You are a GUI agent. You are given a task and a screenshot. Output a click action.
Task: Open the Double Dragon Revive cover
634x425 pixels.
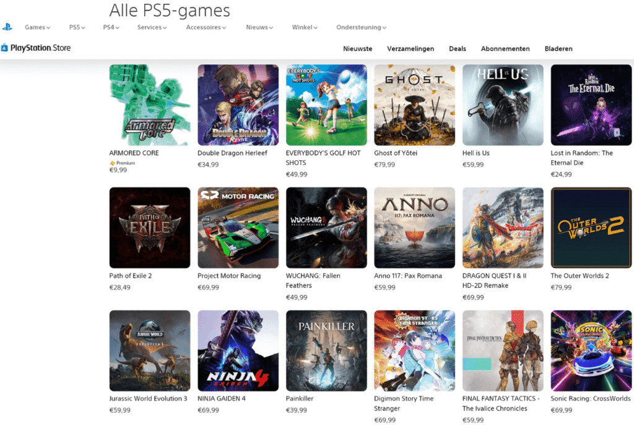click(x=238, y=105)
